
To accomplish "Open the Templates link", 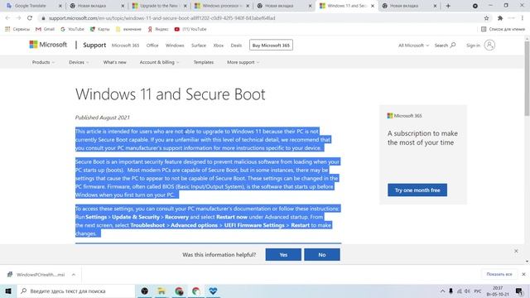I will [x=204, y=62].
